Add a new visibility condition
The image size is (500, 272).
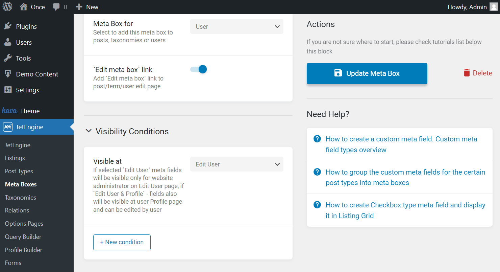122,242
